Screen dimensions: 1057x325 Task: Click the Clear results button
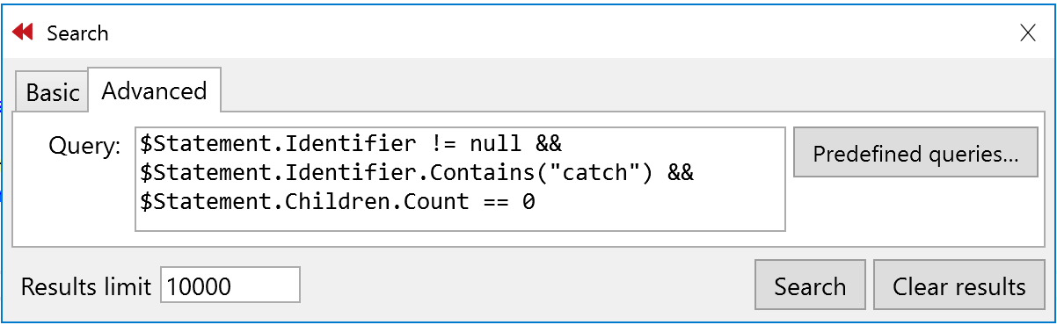point(959,286)
